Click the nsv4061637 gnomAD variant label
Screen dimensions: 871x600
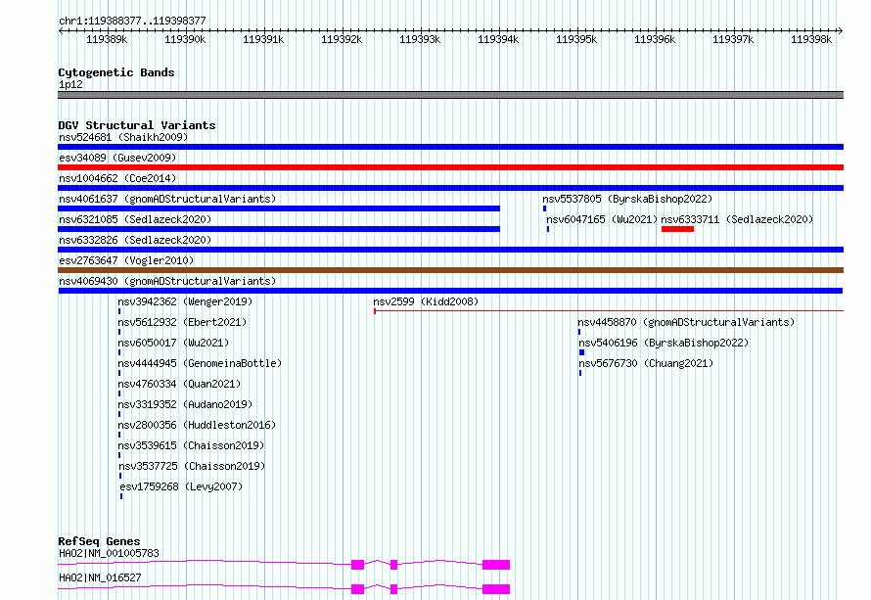167,199
